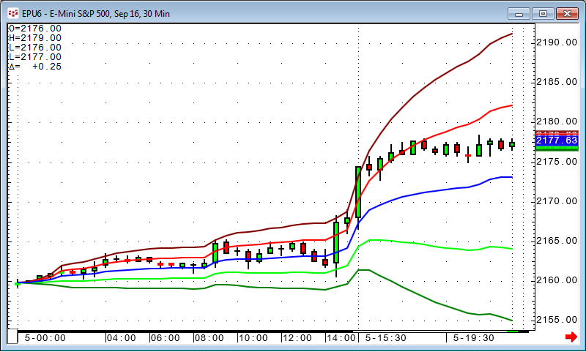Close the EPU6 chart window
The width and height of the screenshot is (586, 352).
click(567, 14)
